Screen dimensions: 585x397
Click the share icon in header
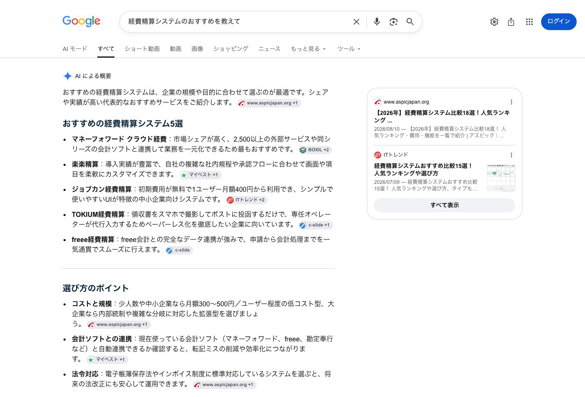[511, 22]
